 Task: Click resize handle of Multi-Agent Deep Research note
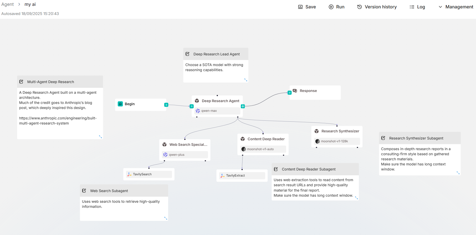coord(100,137)
